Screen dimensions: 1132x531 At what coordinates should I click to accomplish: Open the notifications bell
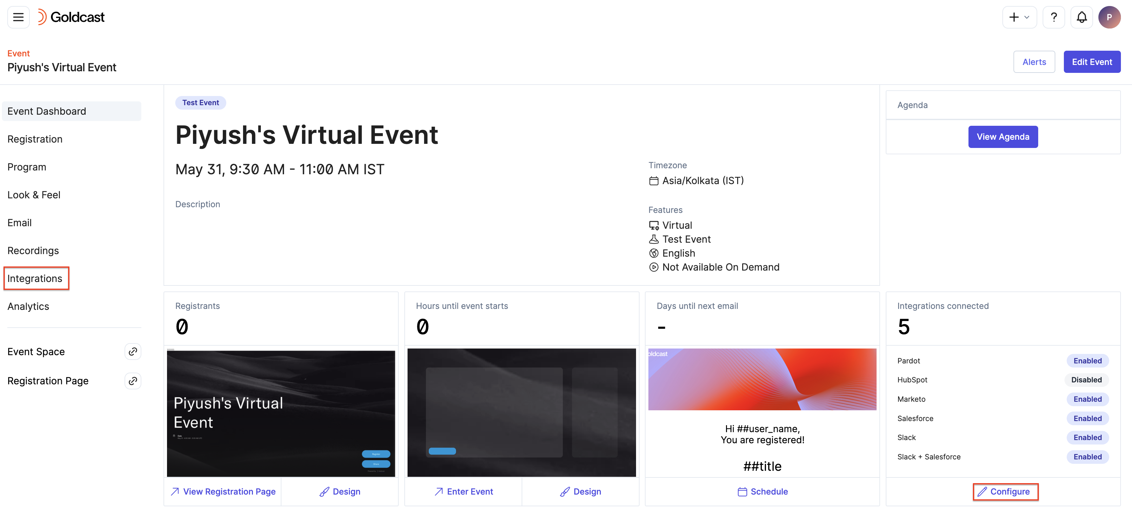coord(1082,17)
